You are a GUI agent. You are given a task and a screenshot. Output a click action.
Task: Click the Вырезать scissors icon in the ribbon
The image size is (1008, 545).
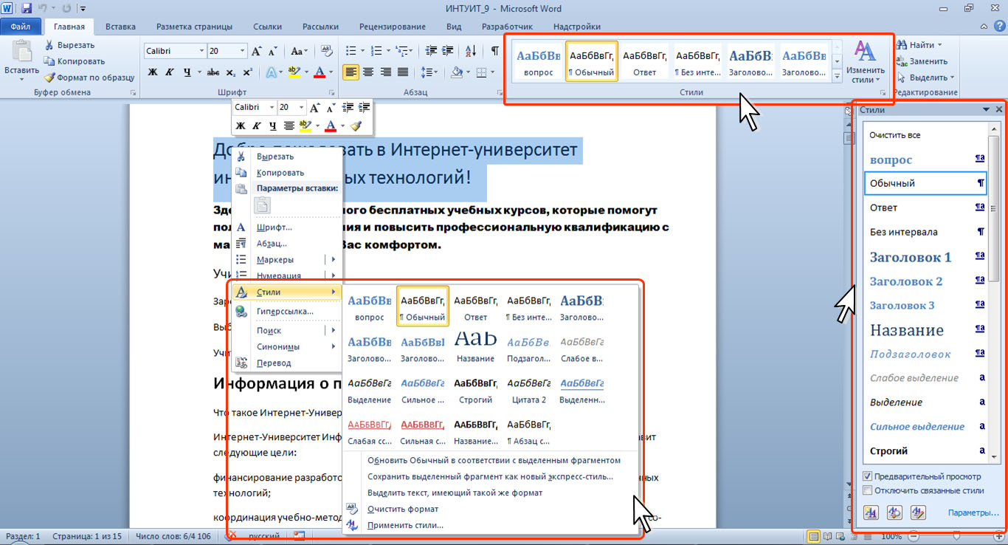click(49, 45)
